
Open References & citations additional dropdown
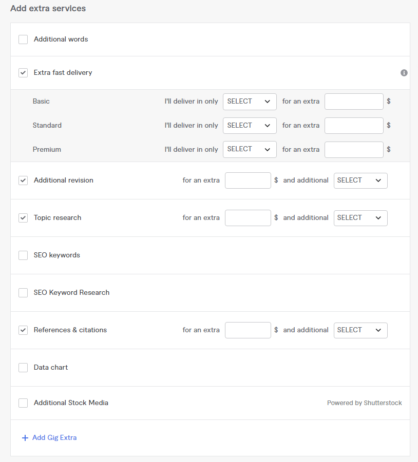tap(360, 330)
